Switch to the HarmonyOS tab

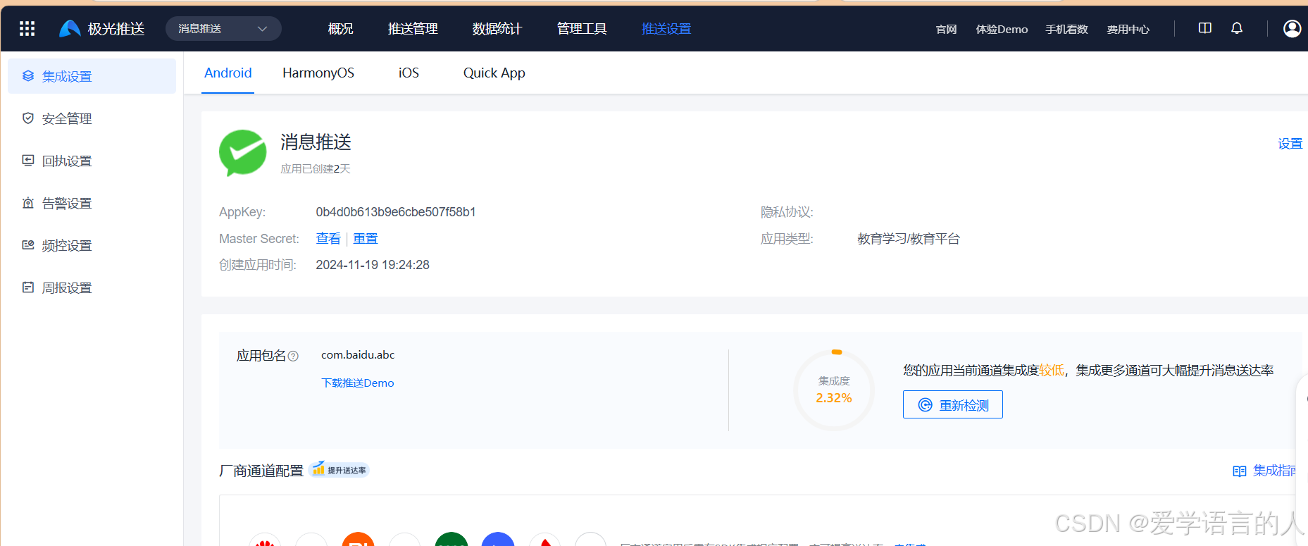tap(318, 73)
